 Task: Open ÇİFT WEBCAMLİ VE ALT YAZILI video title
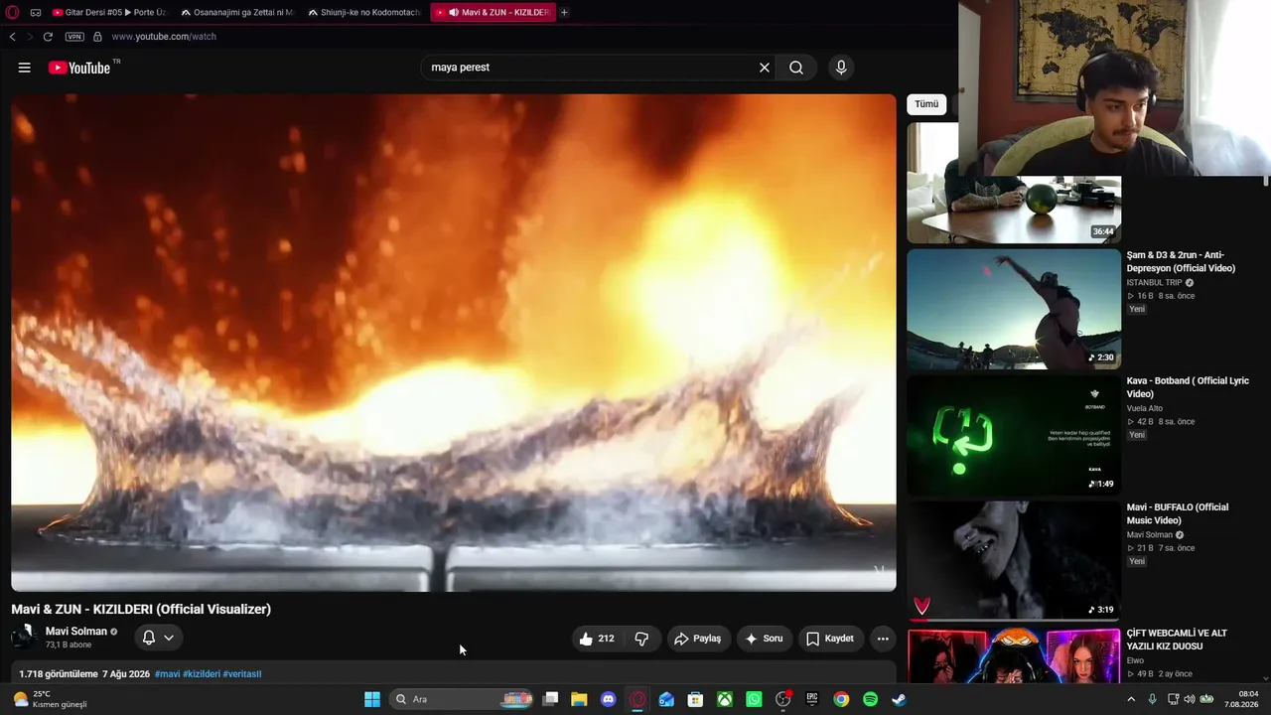click(x=1177, y=640)
